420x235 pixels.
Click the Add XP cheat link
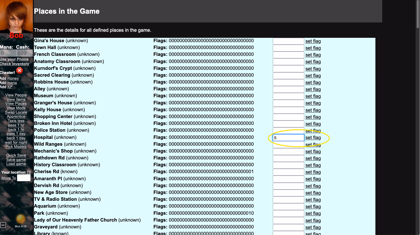[x=10, y=87]
